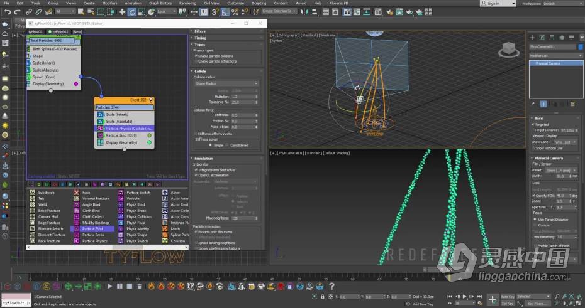The height and width of the screenshot is (308, 585).
Task: Select the PhysX Fluid operator icon
Action: [x=121, y=223]
